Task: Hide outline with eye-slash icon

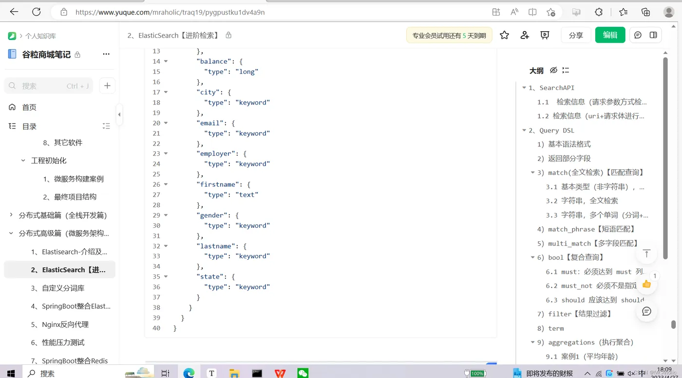Action: (553, 70)
